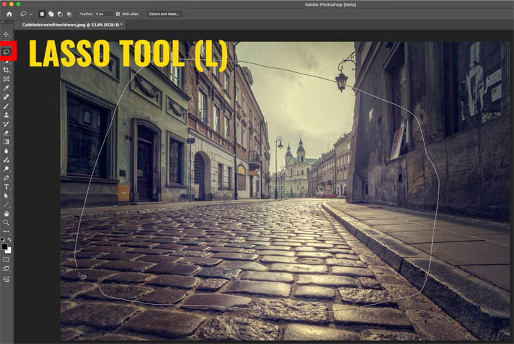
Task: Open the background color picker
Action: pos(8,250)
